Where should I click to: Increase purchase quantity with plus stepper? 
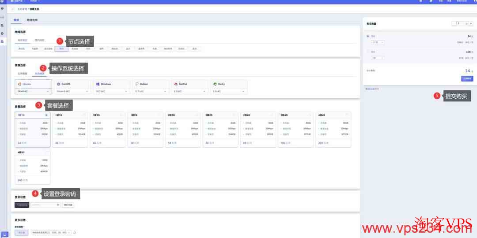coord(471,23)
